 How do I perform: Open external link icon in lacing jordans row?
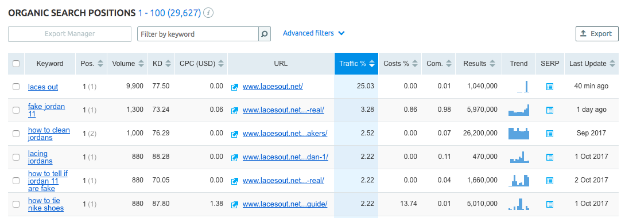235,157
